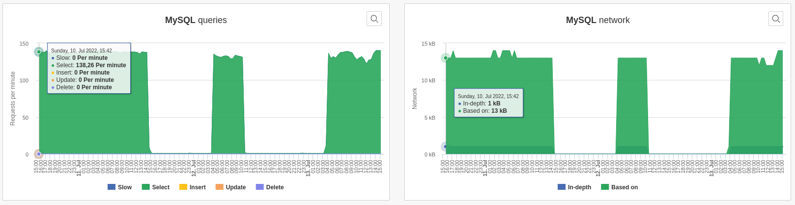Toggle the Delete series legend item
This screenshot has height=205, width=795.
270,187
